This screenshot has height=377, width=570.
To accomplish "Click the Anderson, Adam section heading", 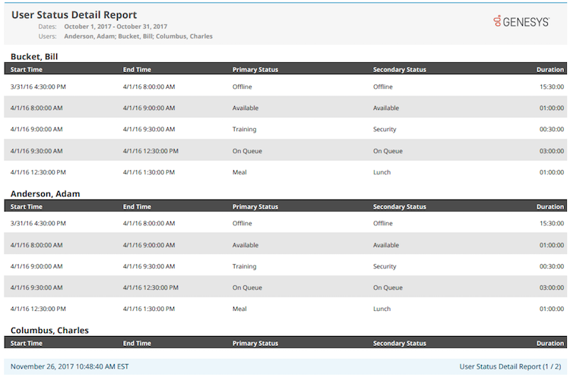I will click(x=45, y=193).
